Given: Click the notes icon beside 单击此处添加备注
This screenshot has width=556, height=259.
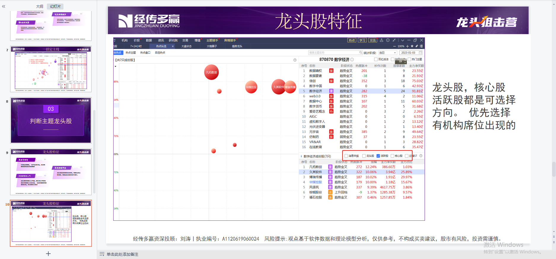Looking at the screenshot, I should (x=102, y=254).
